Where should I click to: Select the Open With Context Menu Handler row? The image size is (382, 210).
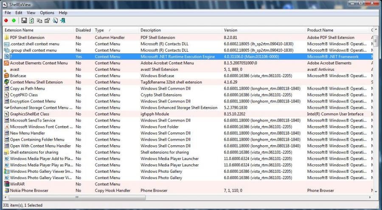(x=188, y=146)
